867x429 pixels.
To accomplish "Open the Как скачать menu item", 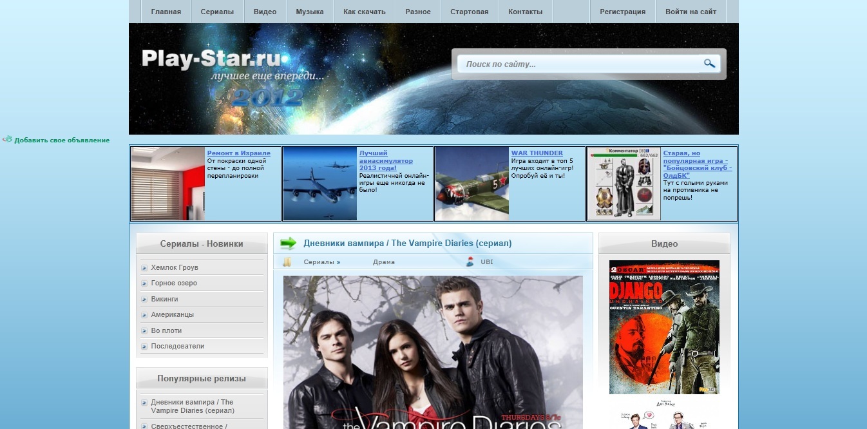I will pyautogui.click(x=365, y=12).
